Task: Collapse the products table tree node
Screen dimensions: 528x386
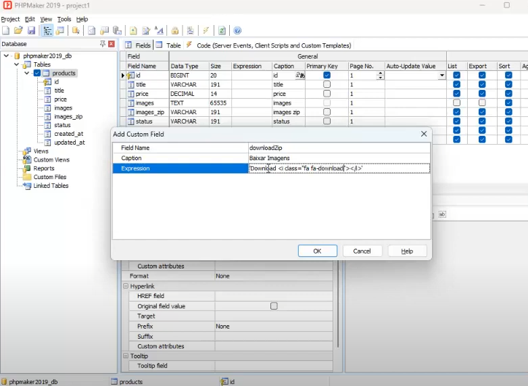Action: click(x=27, y=73)
